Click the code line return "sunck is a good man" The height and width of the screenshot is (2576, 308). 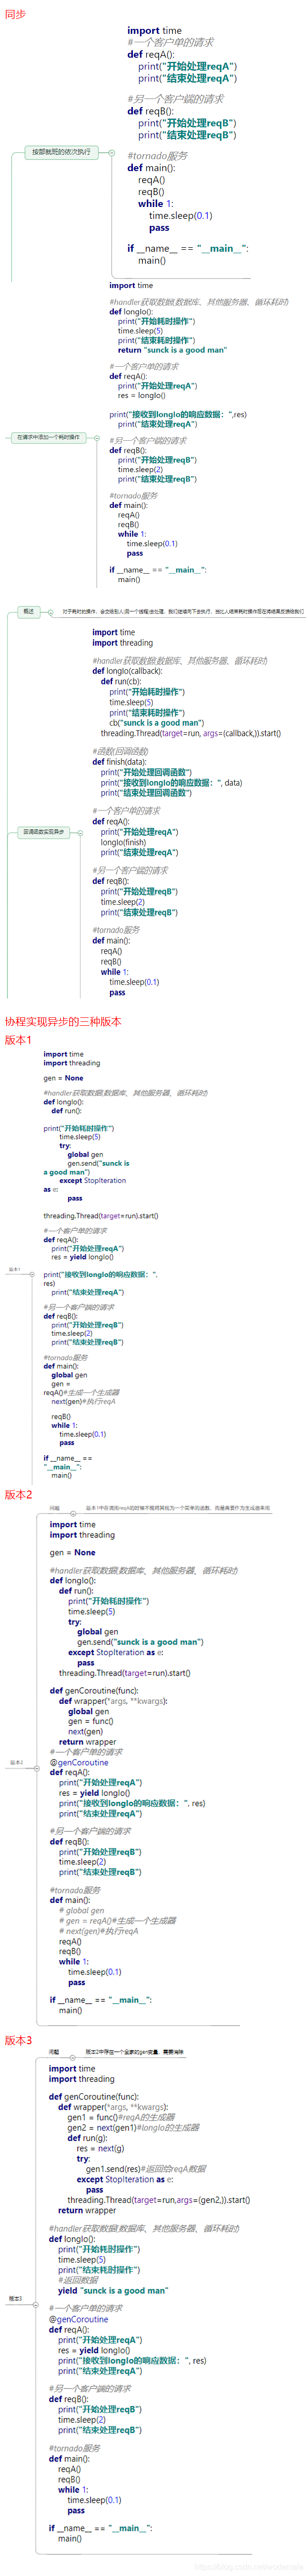pyautogui.click(x=172, y=350)
